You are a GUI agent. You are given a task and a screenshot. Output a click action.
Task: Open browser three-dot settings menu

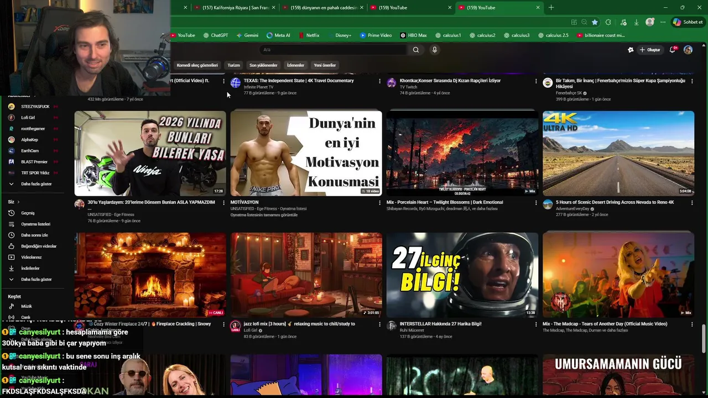(663, 22)
